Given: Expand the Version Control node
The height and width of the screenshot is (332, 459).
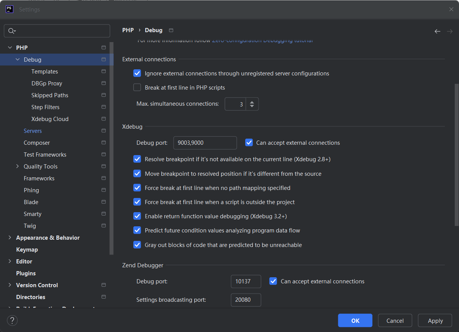Looking at the screenshot, I should tap(10, 285).
